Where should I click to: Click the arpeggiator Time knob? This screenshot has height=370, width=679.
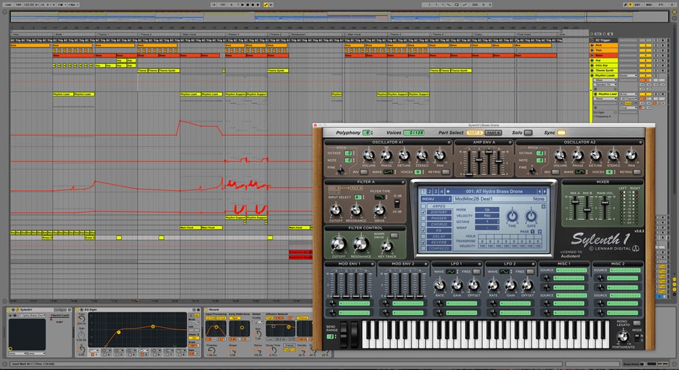pos(511,216)
